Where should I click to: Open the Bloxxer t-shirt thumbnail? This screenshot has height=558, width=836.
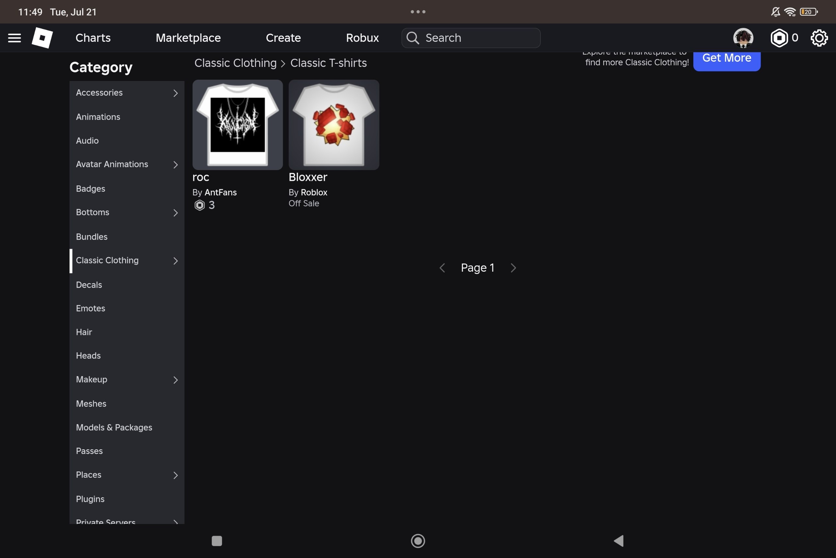pyautogui.click(x=334, y=125)
